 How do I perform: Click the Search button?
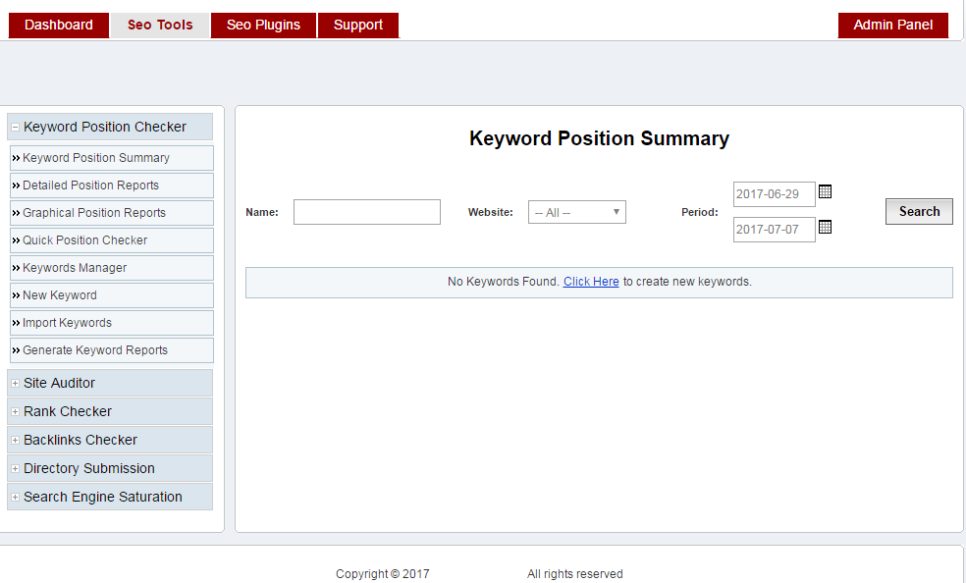(918, 211)
